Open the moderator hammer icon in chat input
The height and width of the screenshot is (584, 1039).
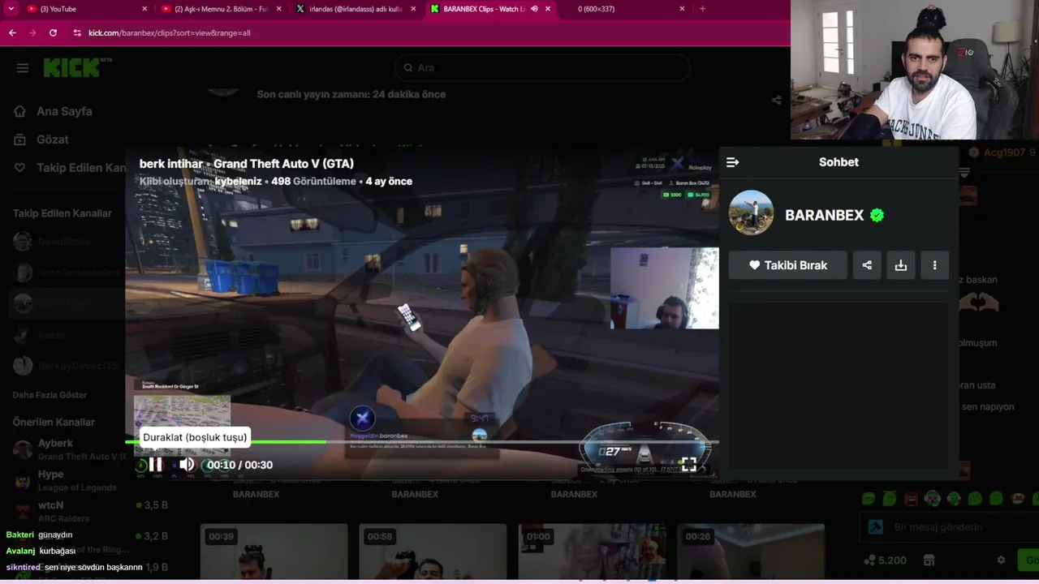point(875,527)
